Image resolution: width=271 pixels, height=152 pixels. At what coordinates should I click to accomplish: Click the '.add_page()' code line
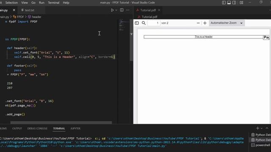pyautogui.click(x=15, y=114)
